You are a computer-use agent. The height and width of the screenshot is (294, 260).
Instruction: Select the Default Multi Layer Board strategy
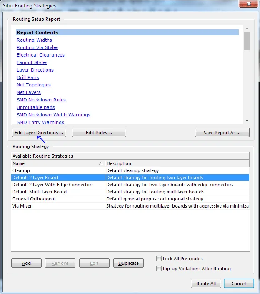click(x=130, y=192)
